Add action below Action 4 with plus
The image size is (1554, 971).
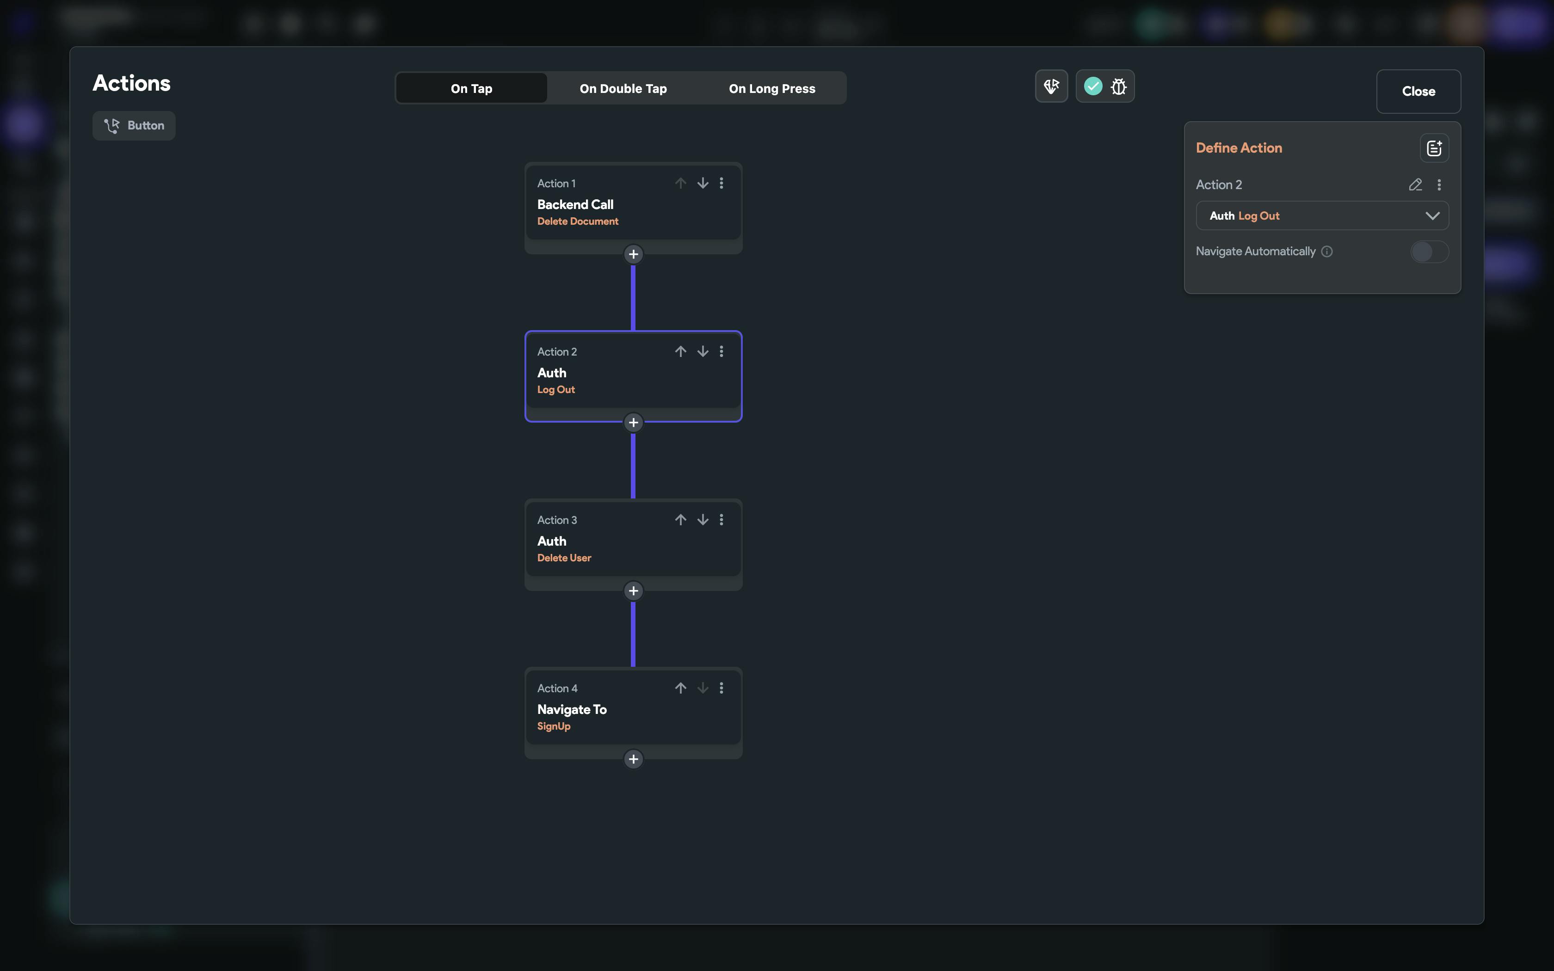[x=633, y=759]
